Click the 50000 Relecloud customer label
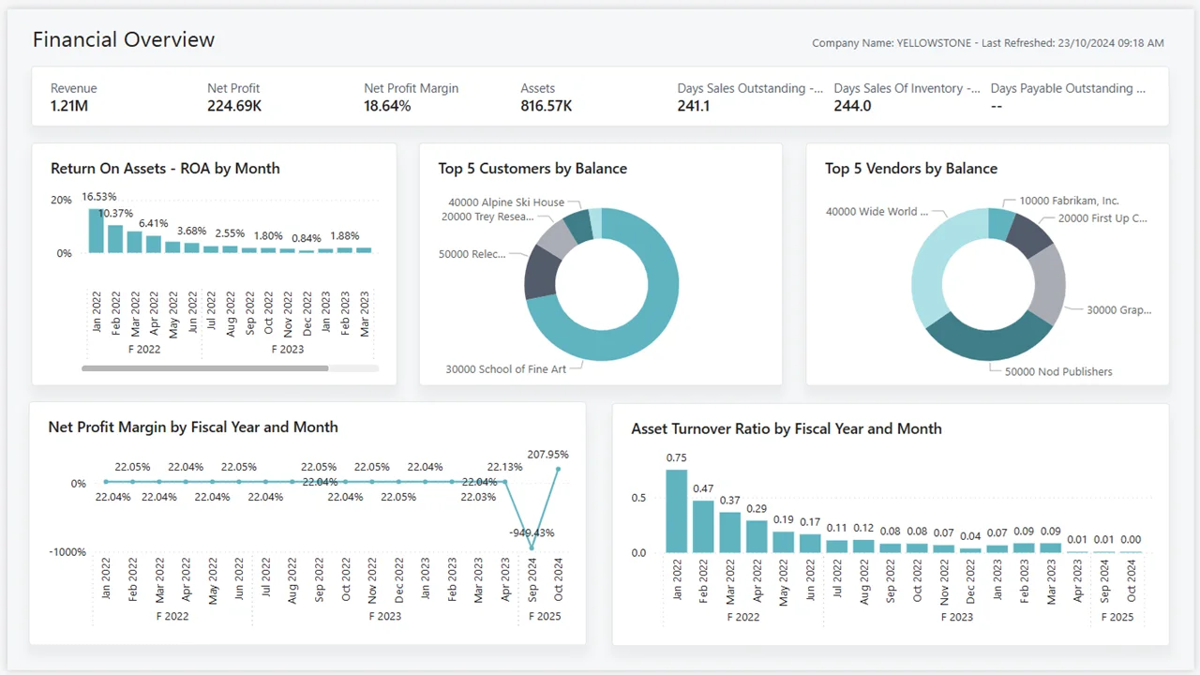The width and height of the screenshot is (1200, 675). coord(472,254)
